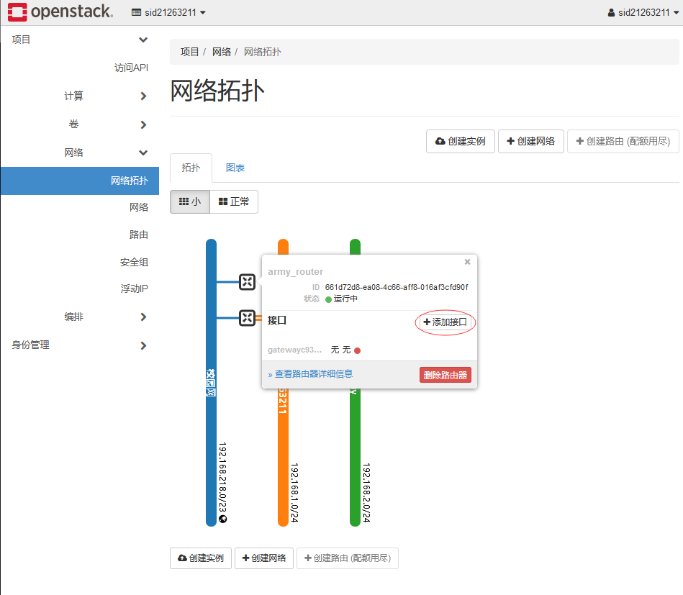683x595 pixels.
Task: Click the bottom 创建路由 (配额用尽) button
Action: click(348, 558)
